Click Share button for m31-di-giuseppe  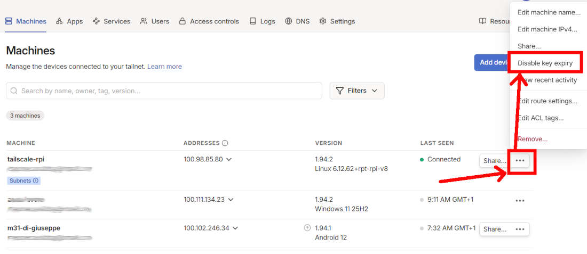pyautogui.click(x=495, y=230)
